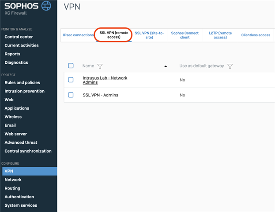The height and width of the screenshot is (212, 275).
Task: Open the Clientless access tab
Action: pos(256,35)
